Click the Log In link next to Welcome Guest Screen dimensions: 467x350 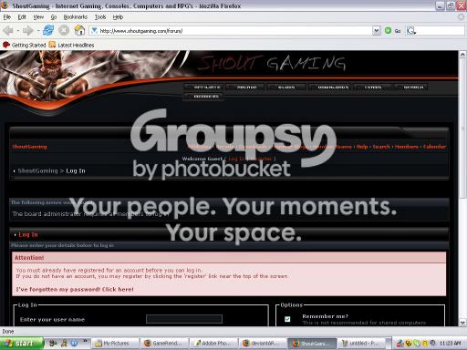pyautogui.click(x=236, y=159)
